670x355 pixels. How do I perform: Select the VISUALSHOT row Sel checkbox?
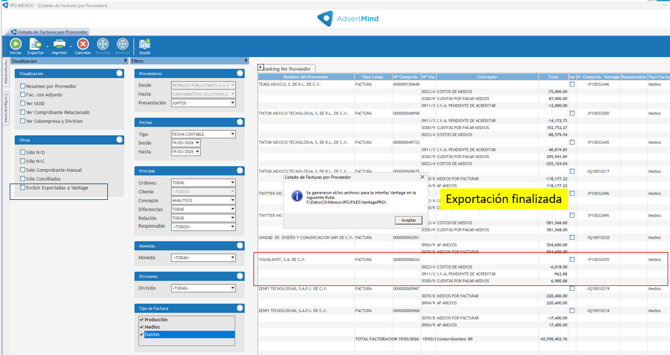pyautogui.click(x=572, y=259)
